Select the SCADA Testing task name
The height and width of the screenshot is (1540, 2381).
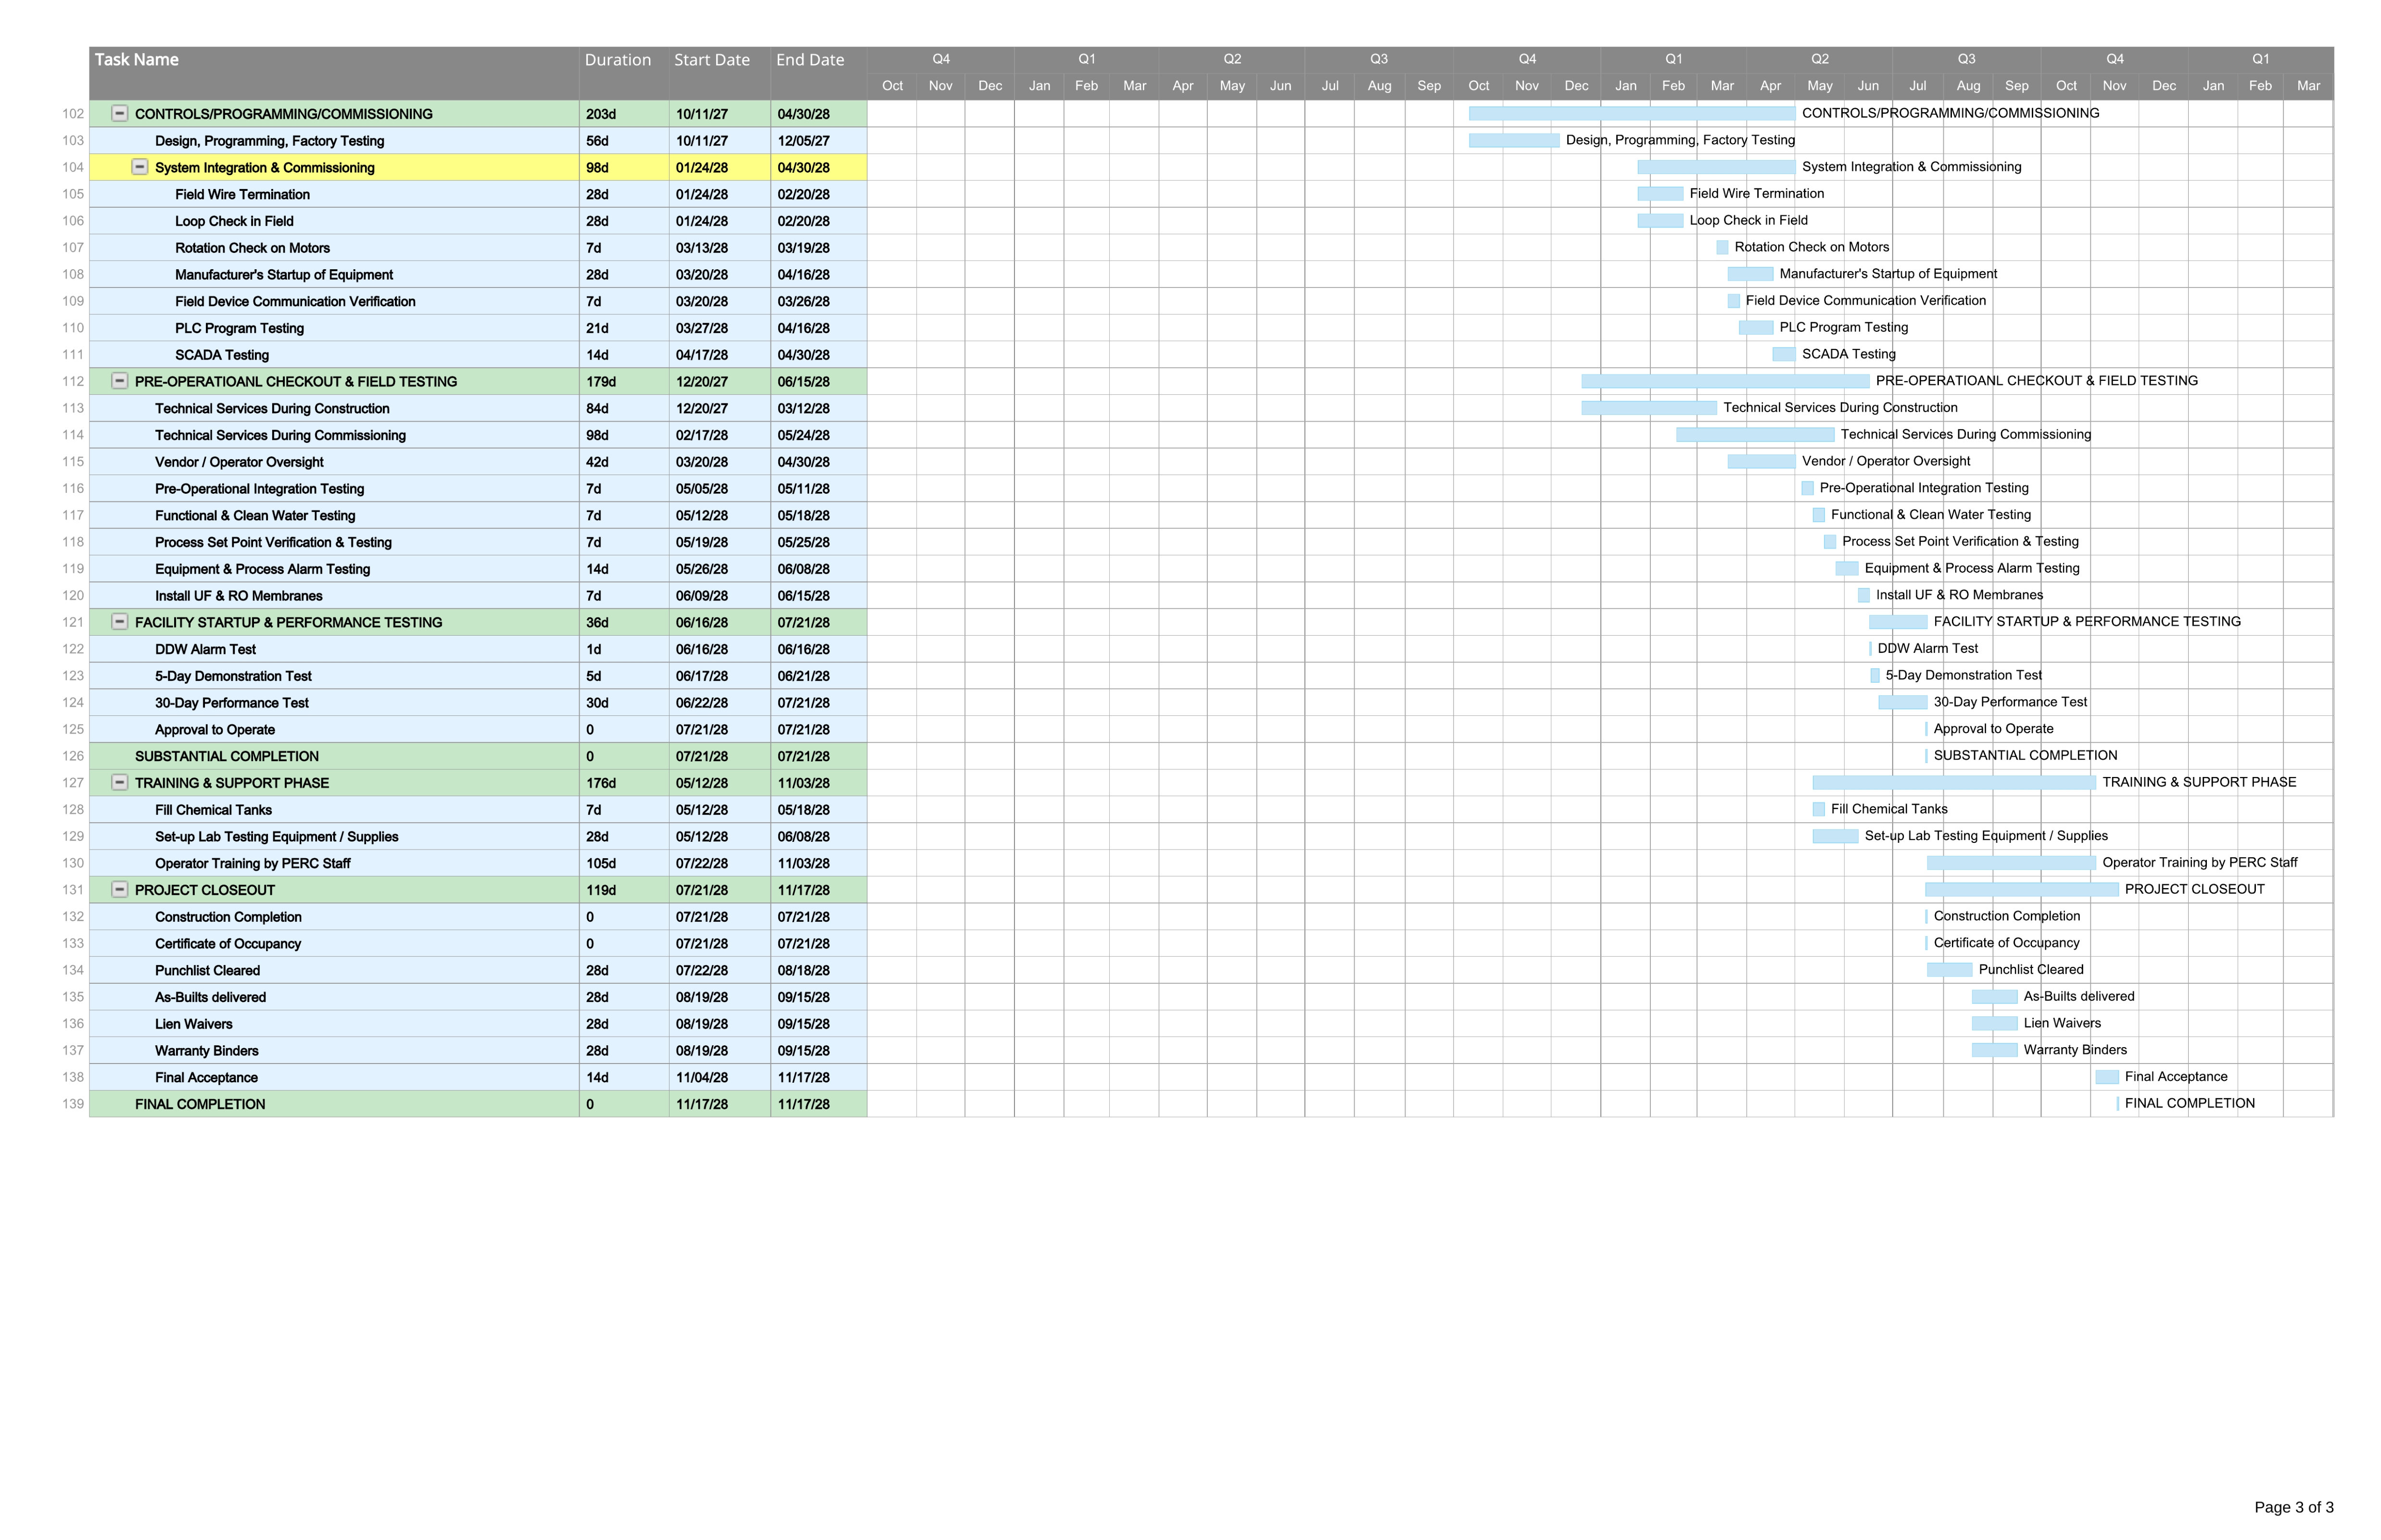click(x=222, y=355)
